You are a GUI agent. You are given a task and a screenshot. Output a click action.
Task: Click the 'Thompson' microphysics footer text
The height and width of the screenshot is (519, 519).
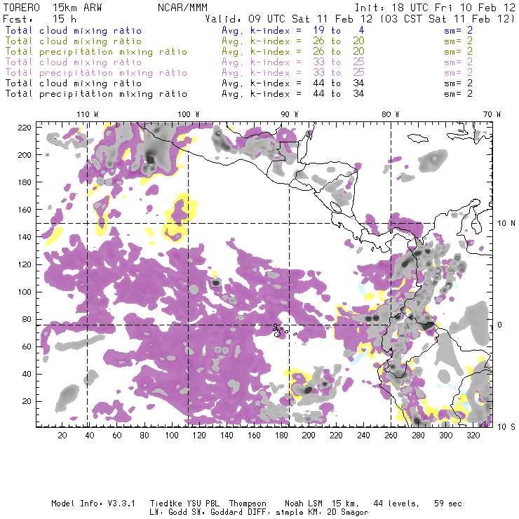coord(248,504)
